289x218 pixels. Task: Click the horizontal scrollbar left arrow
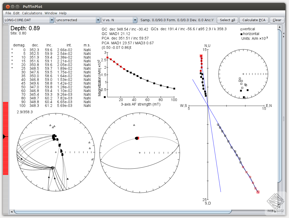(x=11, y=212)
